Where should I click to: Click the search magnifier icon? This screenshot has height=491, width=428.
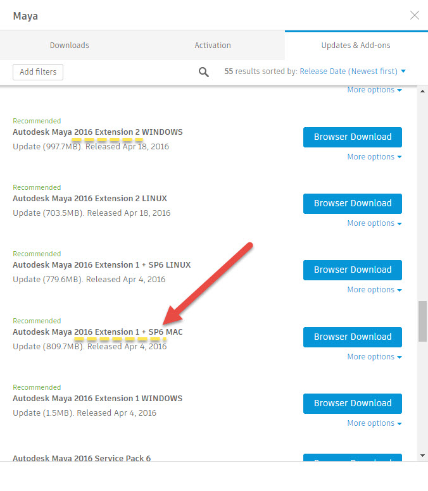(x=204, y=72)
